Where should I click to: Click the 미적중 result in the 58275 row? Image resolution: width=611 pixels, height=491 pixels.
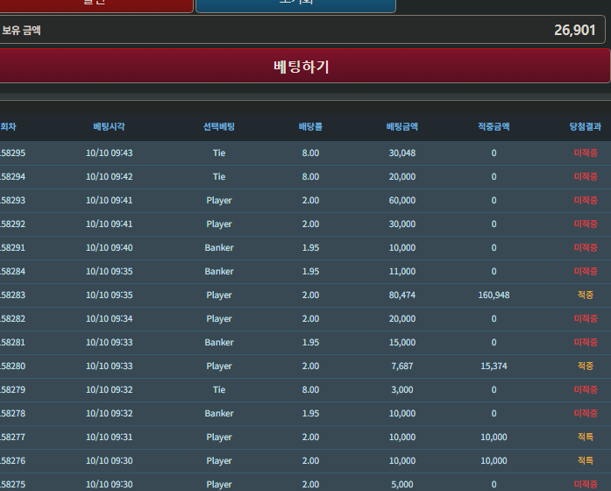(x=586, y=484)
